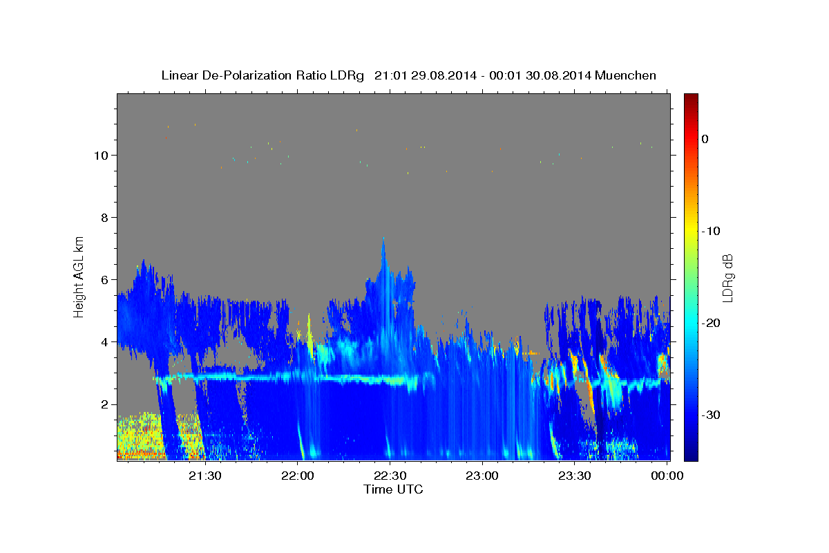The width and height of the screenshot is (829, 553).
Task: Click the colorbar value 0
Action: click(x=705, y=139)
